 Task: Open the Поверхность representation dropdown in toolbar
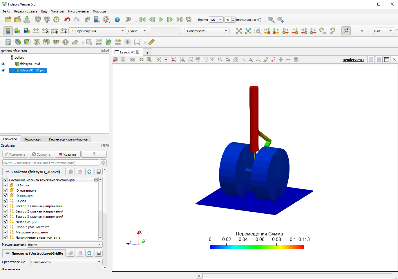[x=207, y=31]
